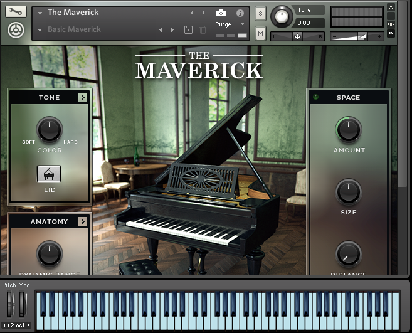This screenshot has width=412, height=333.
Task: Click the SPACE panel header
Action: click(x=348, y=98)
